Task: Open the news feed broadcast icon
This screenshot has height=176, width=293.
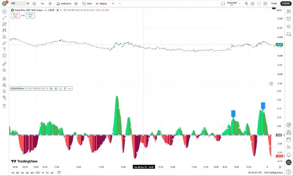Action: coord(289,147)
